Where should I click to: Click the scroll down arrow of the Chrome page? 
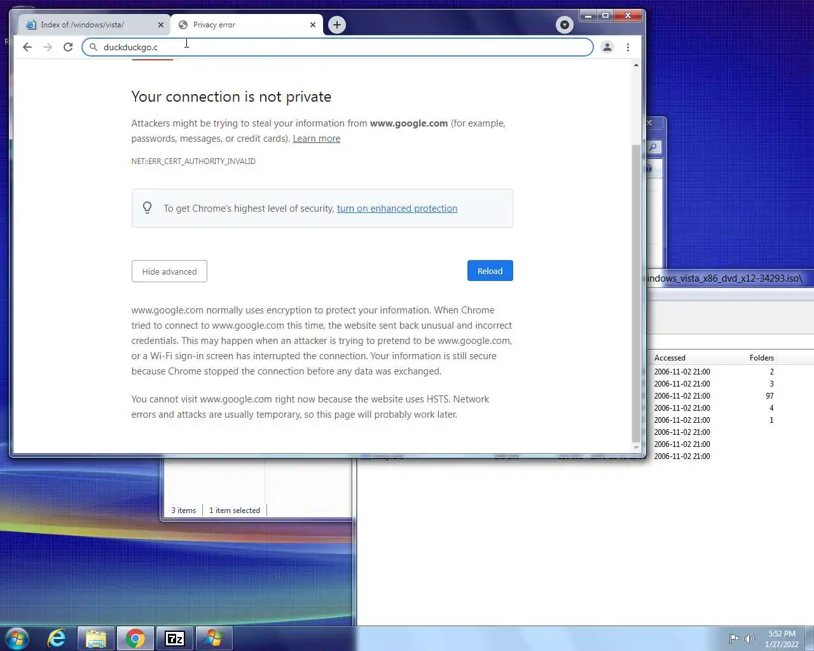click(636, 448)
